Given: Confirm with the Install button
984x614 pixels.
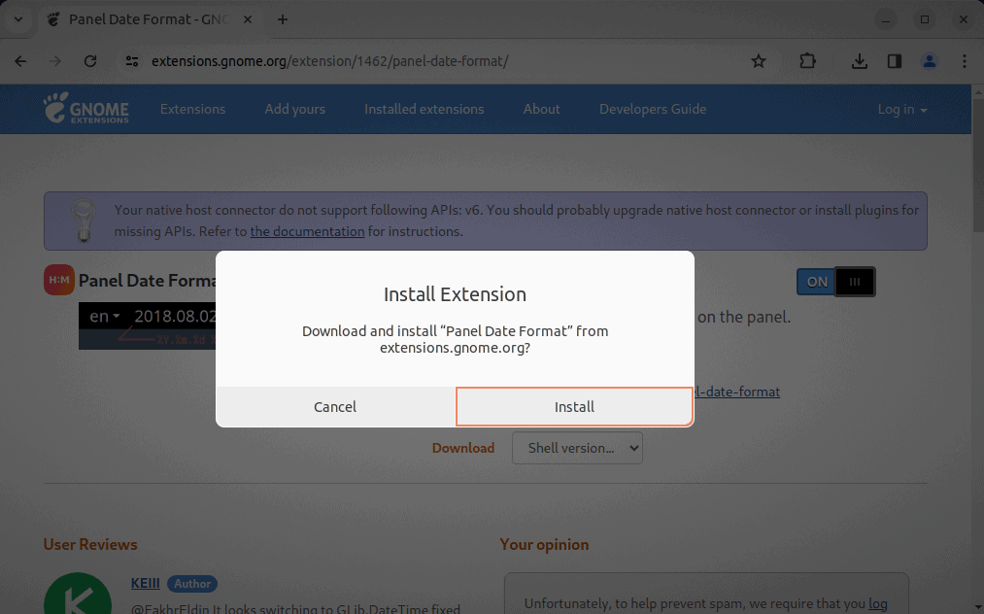Looking at the screenshot, I should 574,407.
